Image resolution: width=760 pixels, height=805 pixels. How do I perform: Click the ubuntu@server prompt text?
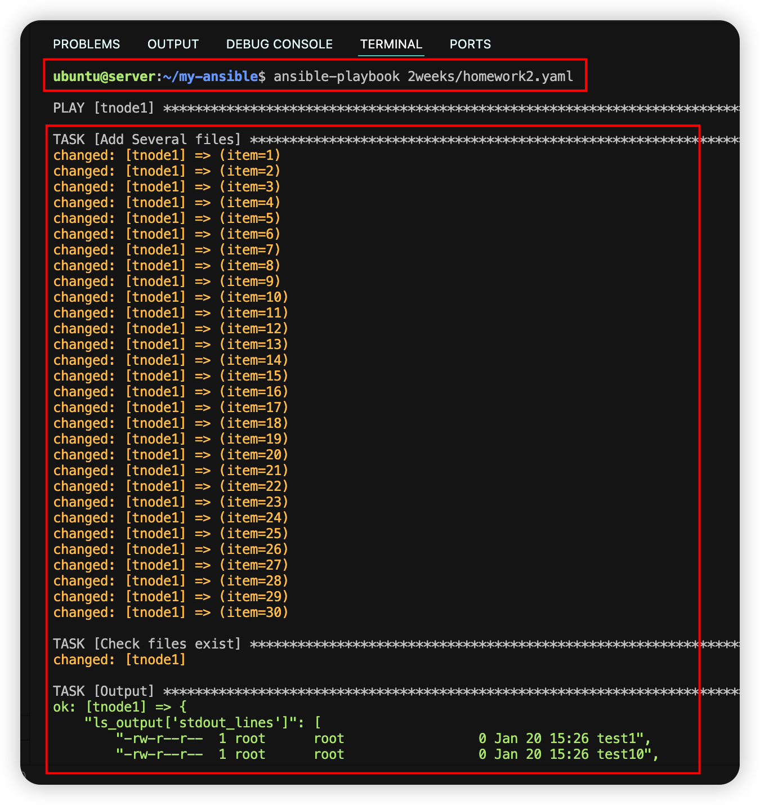[x=104, y=76]
